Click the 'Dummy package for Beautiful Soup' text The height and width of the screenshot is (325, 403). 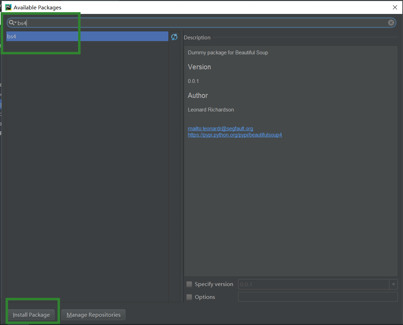[228, 52]
